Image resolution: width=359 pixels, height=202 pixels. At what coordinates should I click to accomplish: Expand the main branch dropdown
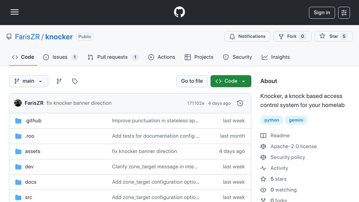click(x=29, y=81)
